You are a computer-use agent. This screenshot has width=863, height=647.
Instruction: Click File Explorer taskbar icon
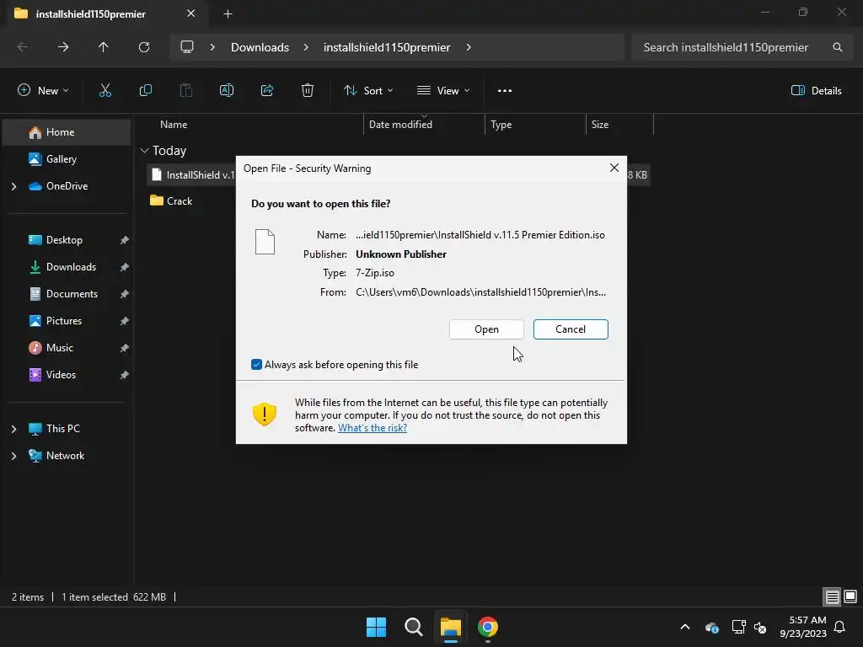451,627
